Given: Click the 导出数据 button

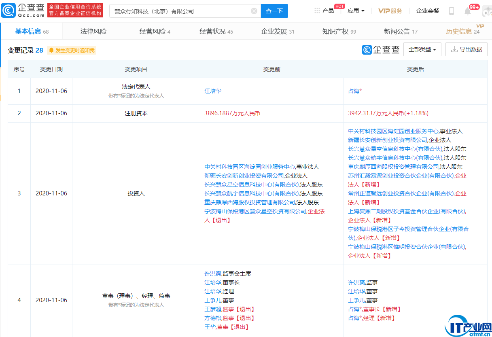Looking at the screenshot, I should (467, 49).
